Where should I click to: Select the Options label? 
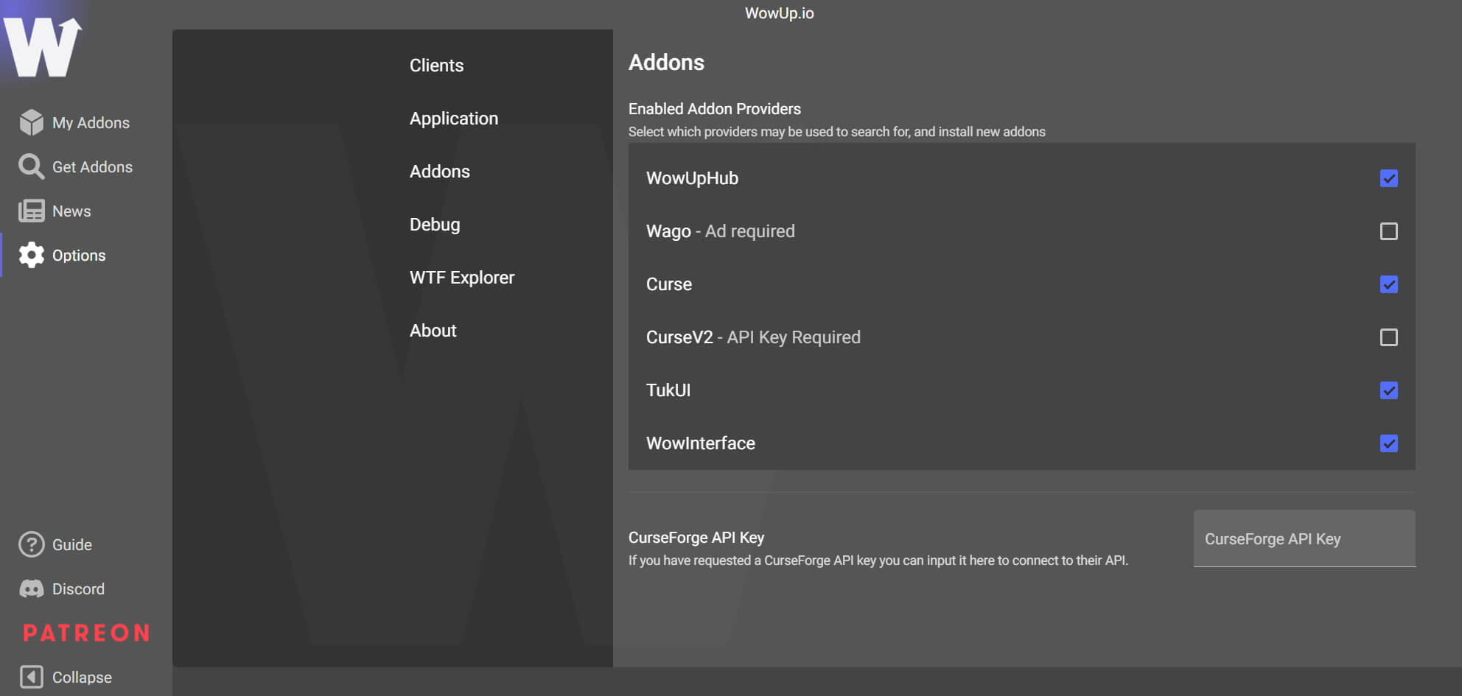(79, 256)
